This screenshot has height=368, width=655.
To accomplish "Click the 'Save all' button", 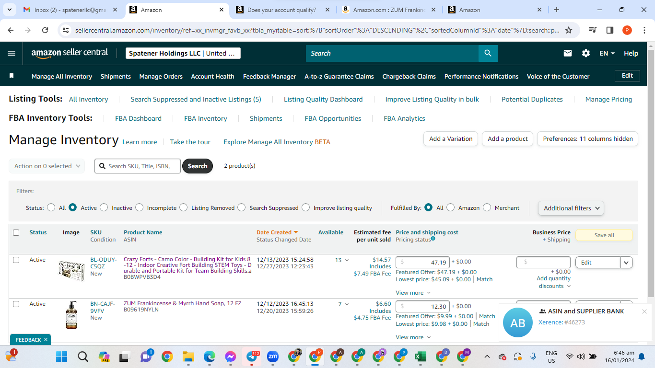I will tap(604, 235).
